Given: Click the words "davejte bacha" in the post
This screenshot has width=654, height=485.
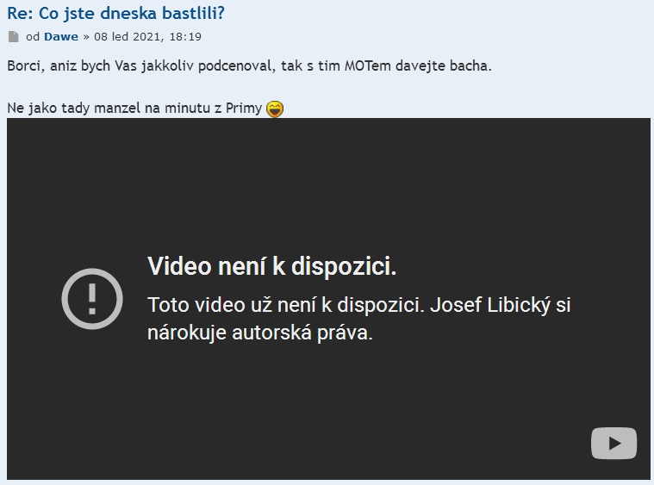Looking at the screenshot, I should [x=444, y=65].
